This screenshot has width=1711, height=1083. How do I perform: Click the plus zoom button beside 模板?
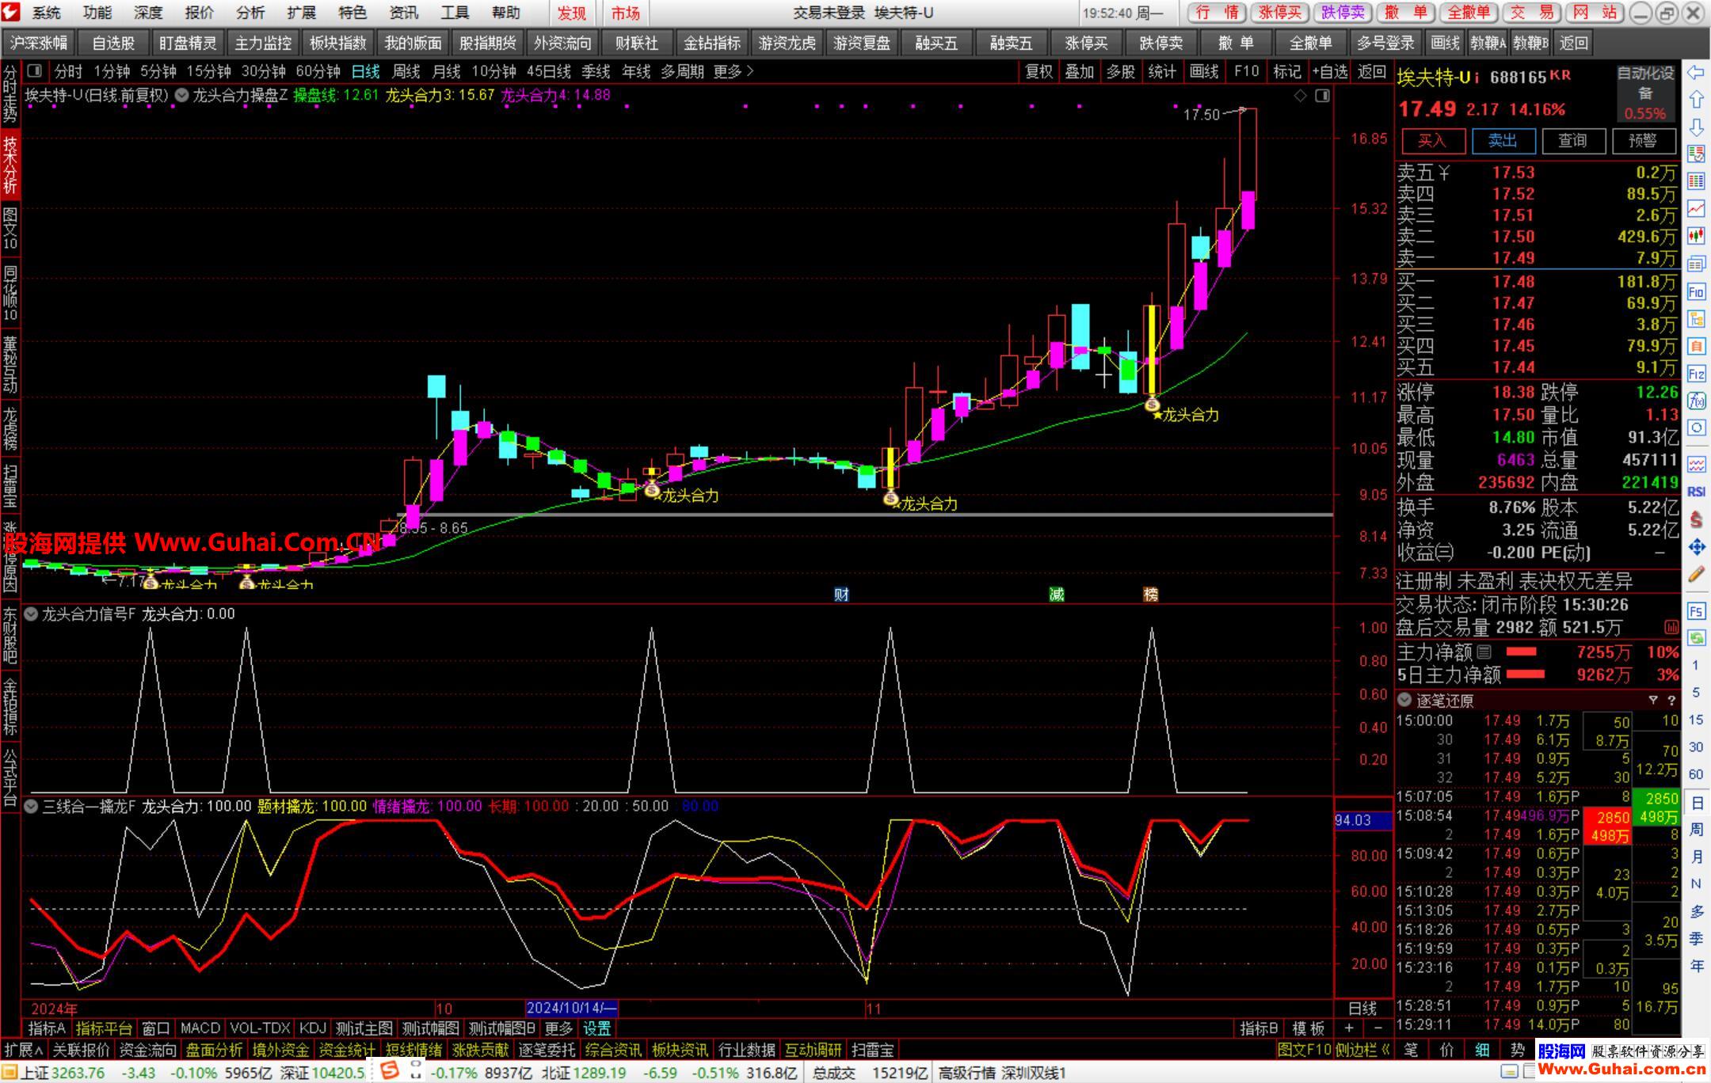tap(1349, 1028)
